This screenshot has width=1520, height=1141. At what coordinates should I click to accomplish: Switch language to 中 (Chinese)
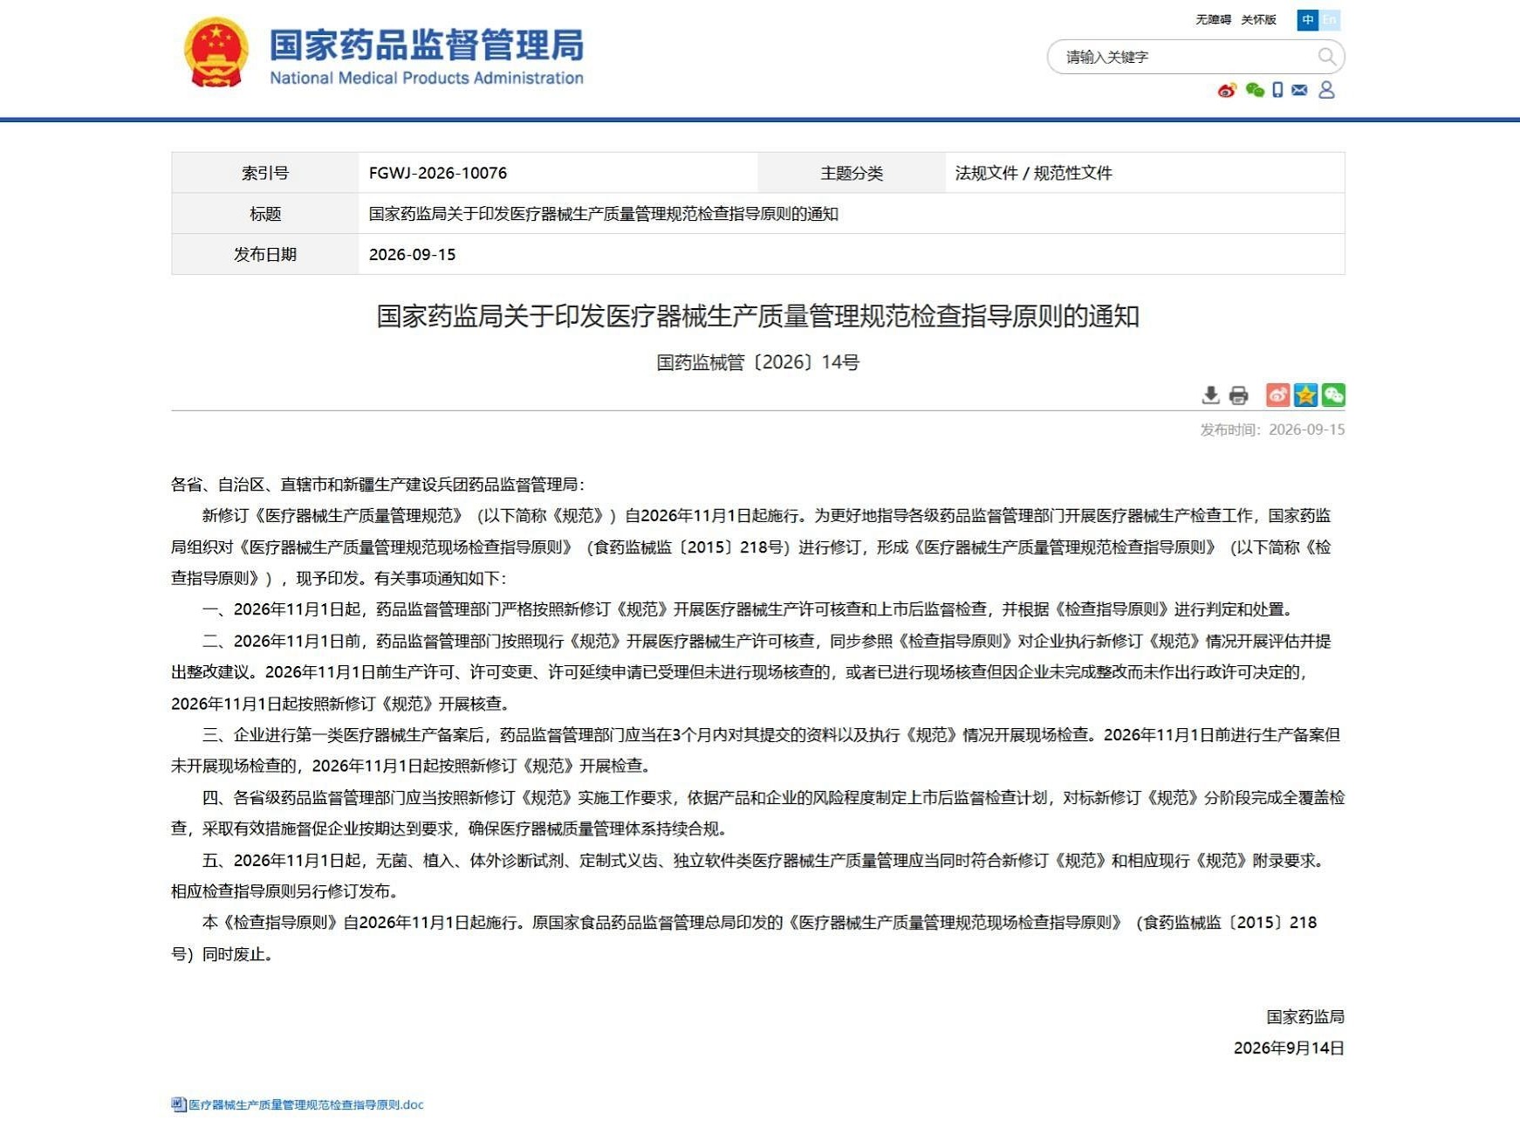click(x=1307, y=20)
